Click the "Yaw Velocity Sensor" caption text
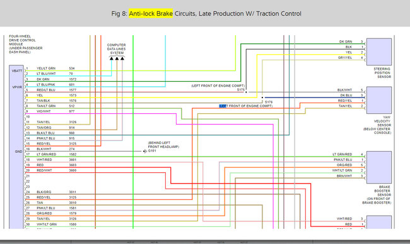410x244 pixels. pyautogui.click(x=377, y=125)
